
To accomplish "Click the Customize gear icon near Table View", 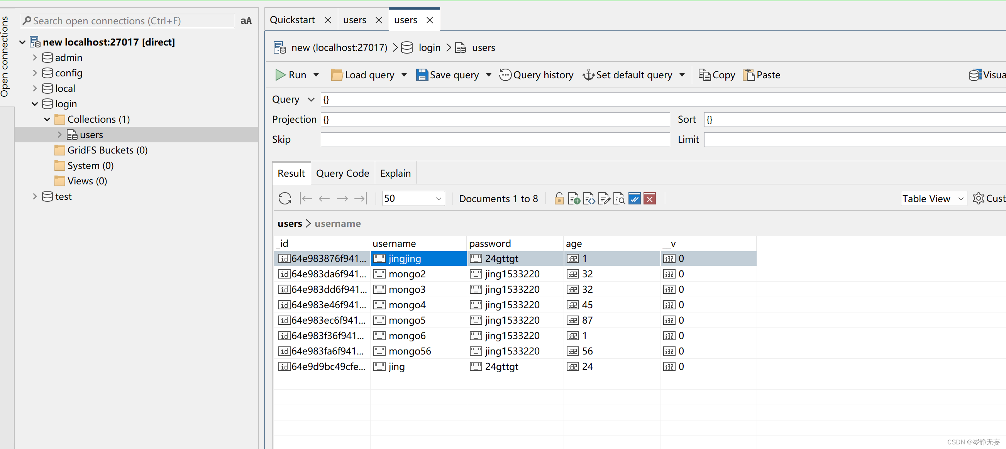I will pos(978,199).
